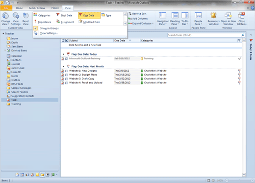Collapse the Due Date: Today group

[64, 54]
